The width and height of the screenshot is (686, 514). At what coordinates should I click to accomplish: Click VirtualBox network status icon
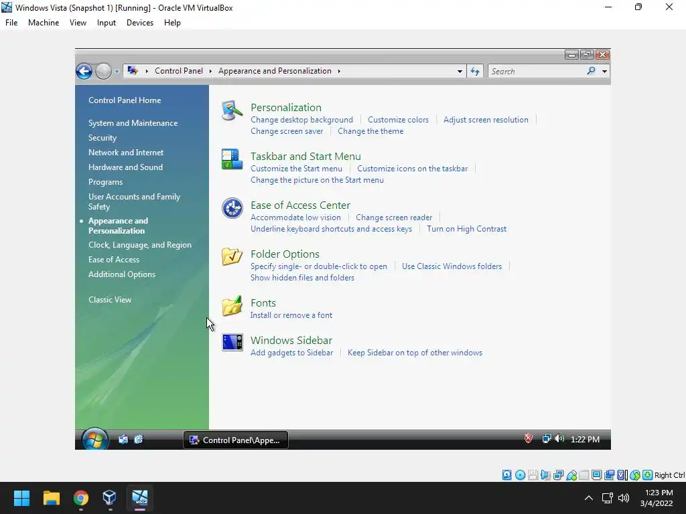[x=558, y=475]
